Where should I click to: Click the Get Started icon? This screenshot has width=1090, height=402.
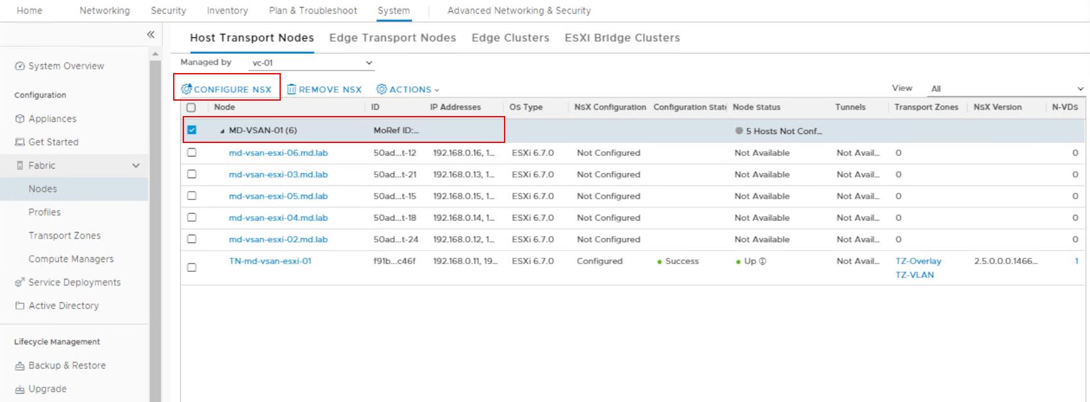click(20, 142)
